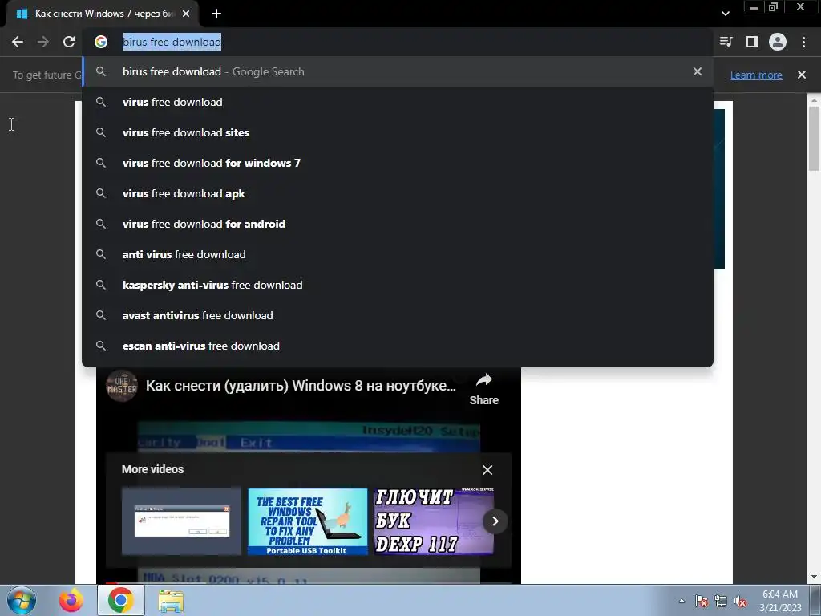The width and height of the screenshot is (821, 616).
Task: Click the page vertical scrollbar thumb
Action: click(814, 138)
